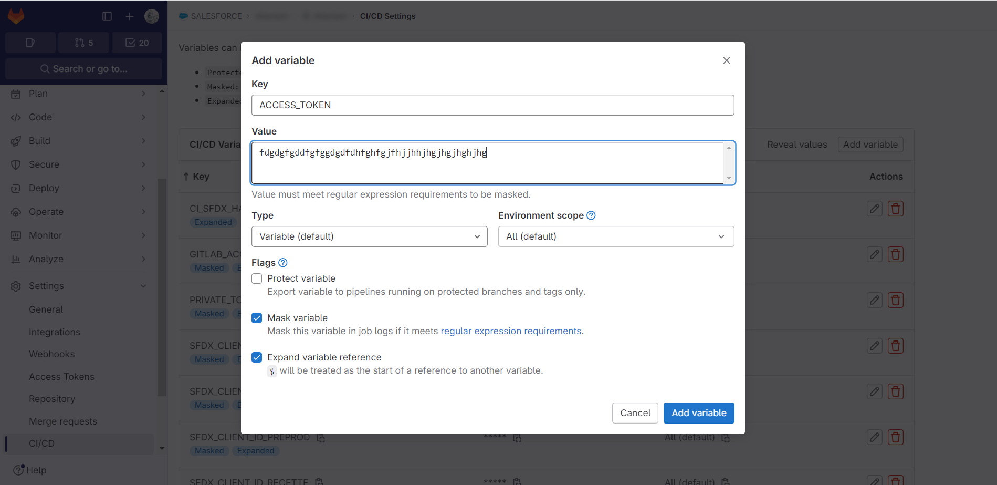The height and width of the screenshot is (485, 997).
Task: Open the Environment scope dropdown
Action: pyautogui.click(x=615, y=236)
